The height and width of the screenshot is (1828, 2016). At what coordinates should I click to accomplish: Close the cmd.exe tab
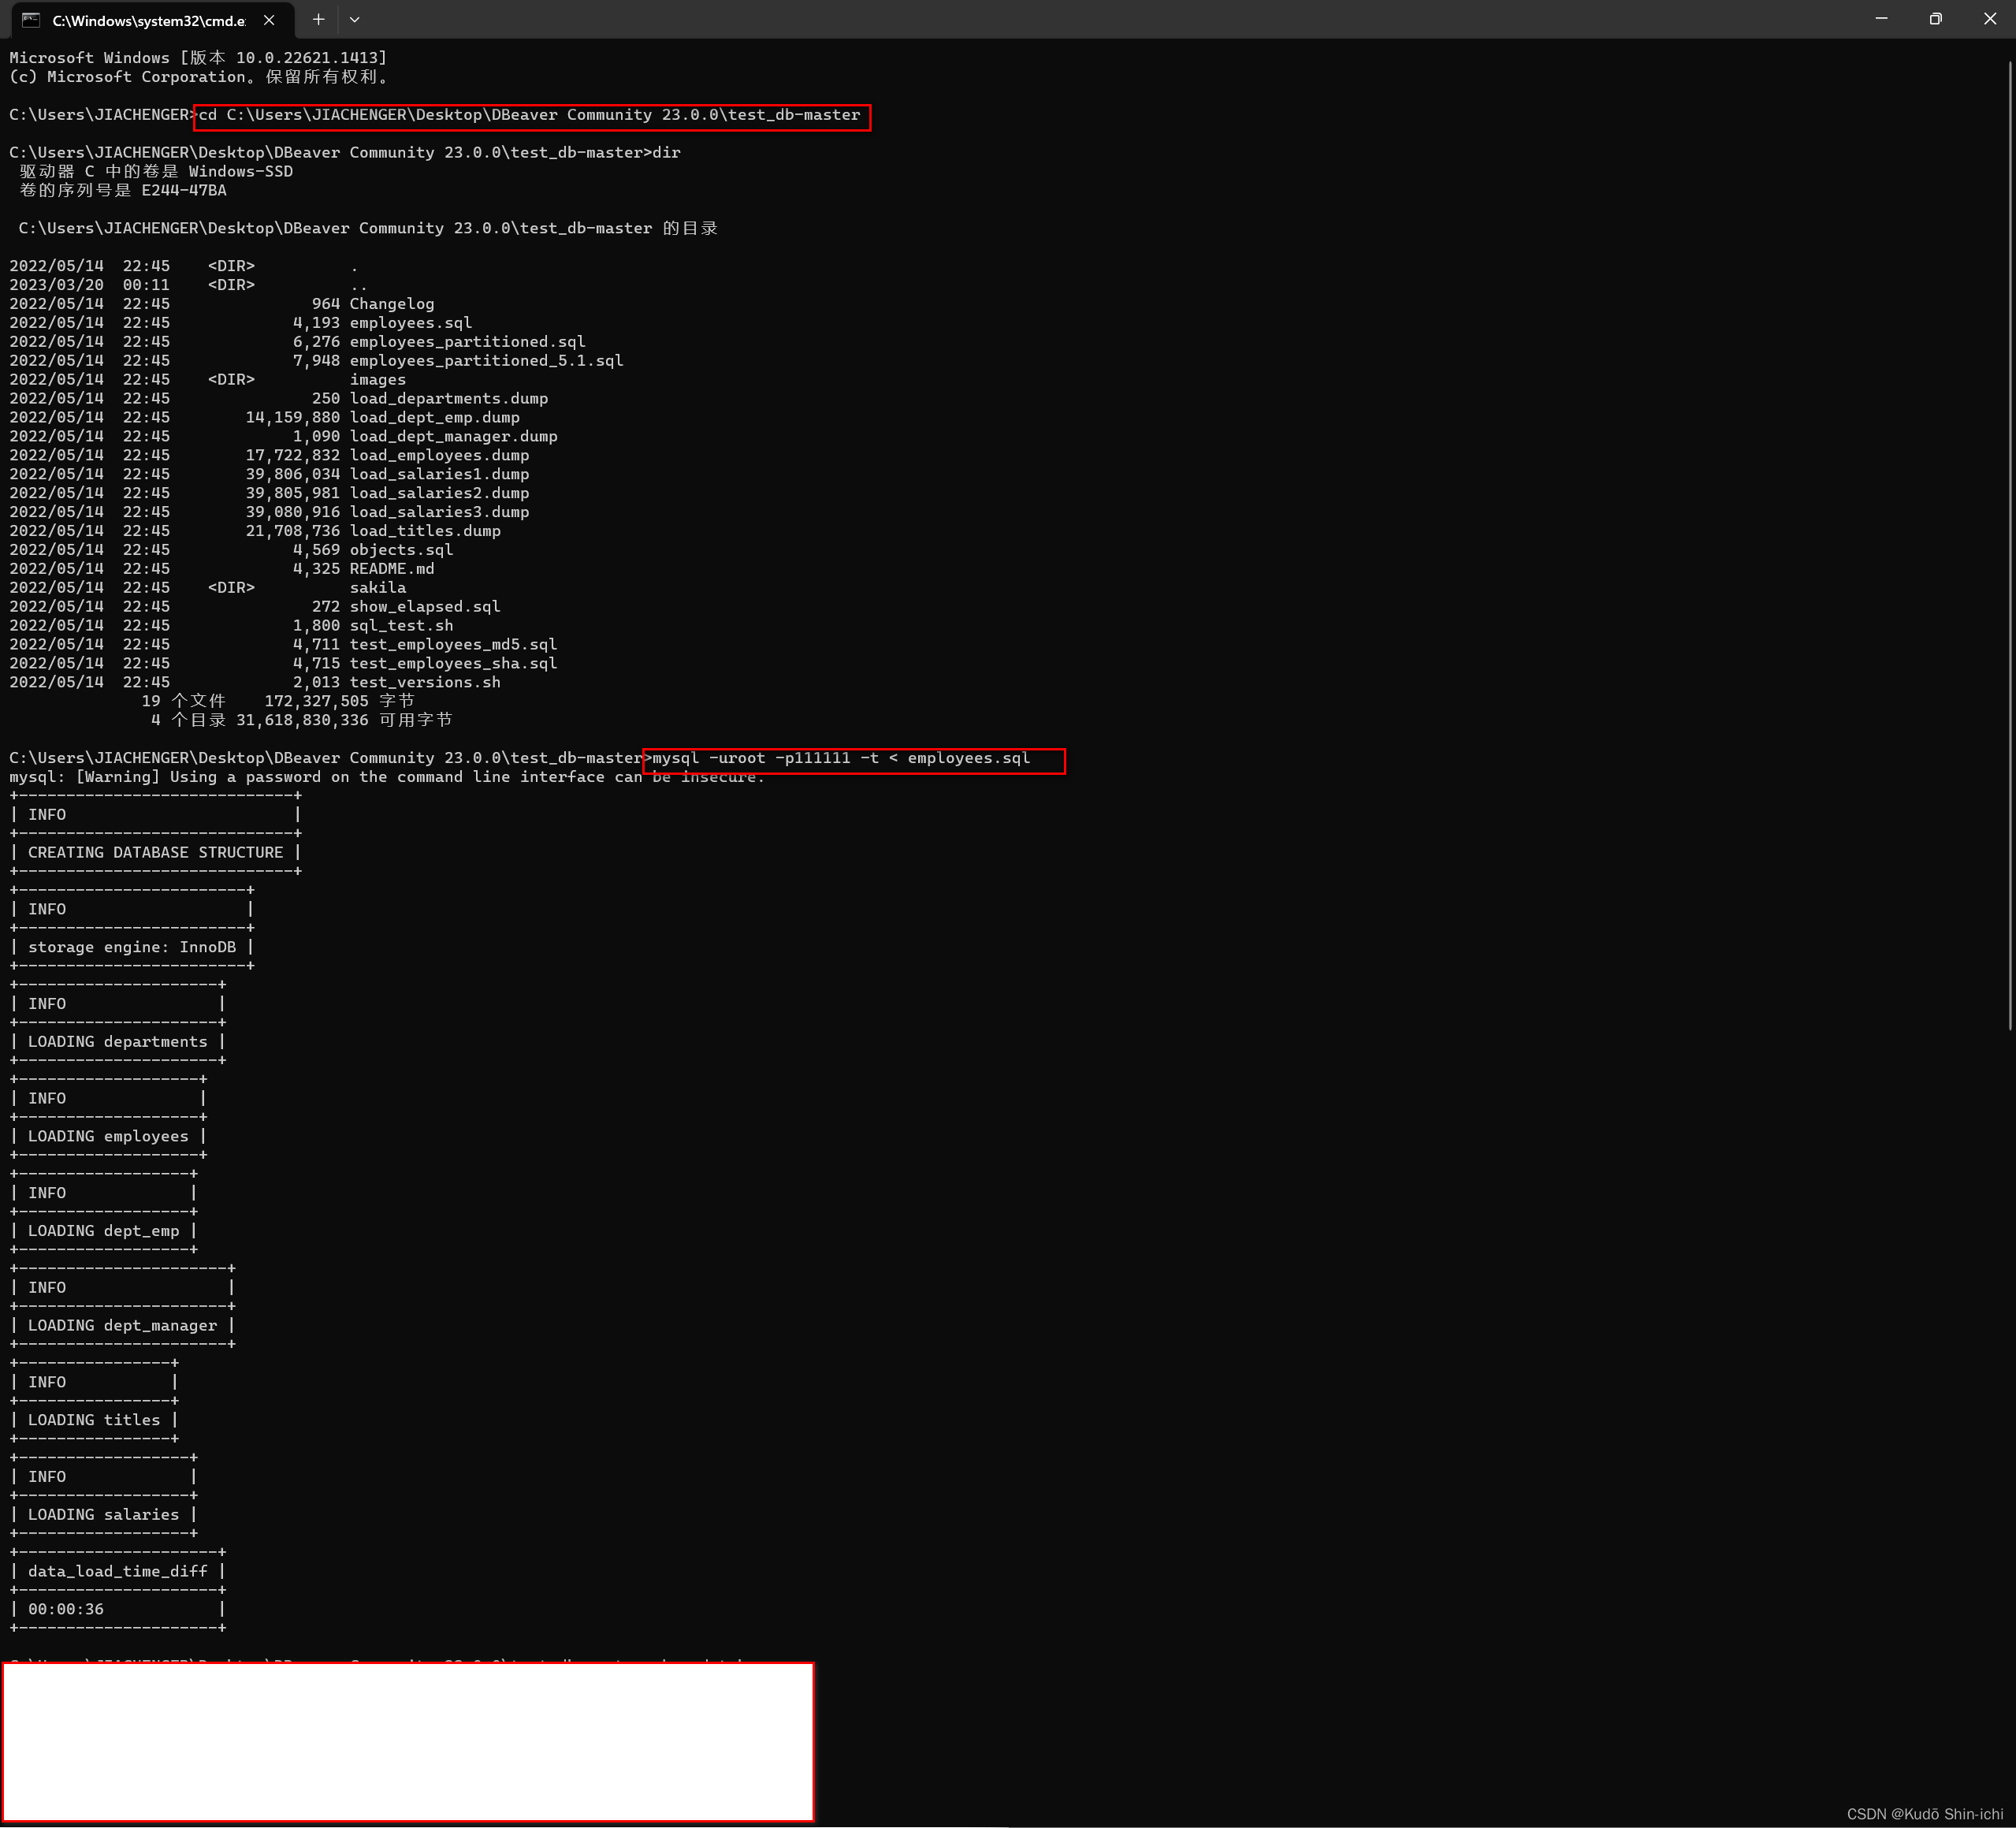[268, 19]
